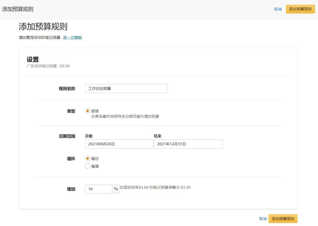Click the "%" unit indicator beside the increase field

click(116, 189)
